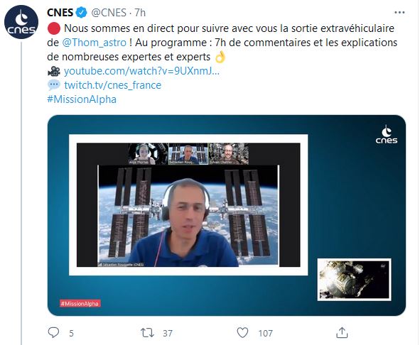This screenshot has width=420, height=345.
Task: Open the twitch.tv/cnes_france link
Action: (113, 85)
